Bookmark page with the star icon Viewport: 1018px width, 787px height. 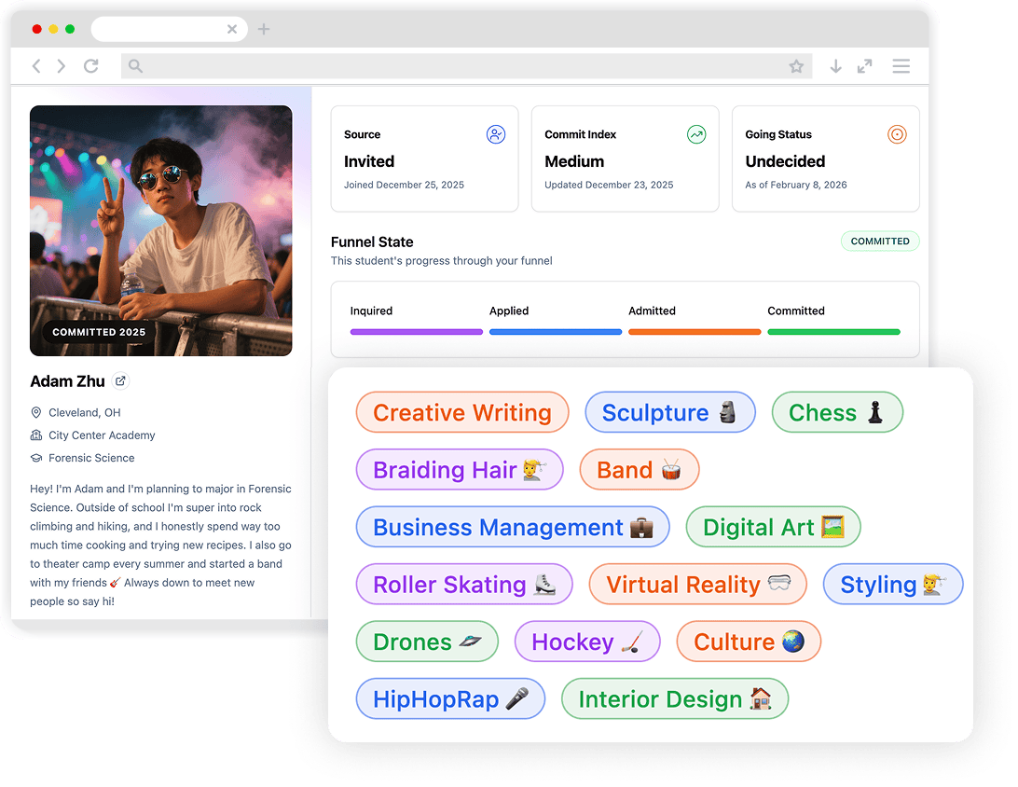pyautogui.click(x=797, y=66)
